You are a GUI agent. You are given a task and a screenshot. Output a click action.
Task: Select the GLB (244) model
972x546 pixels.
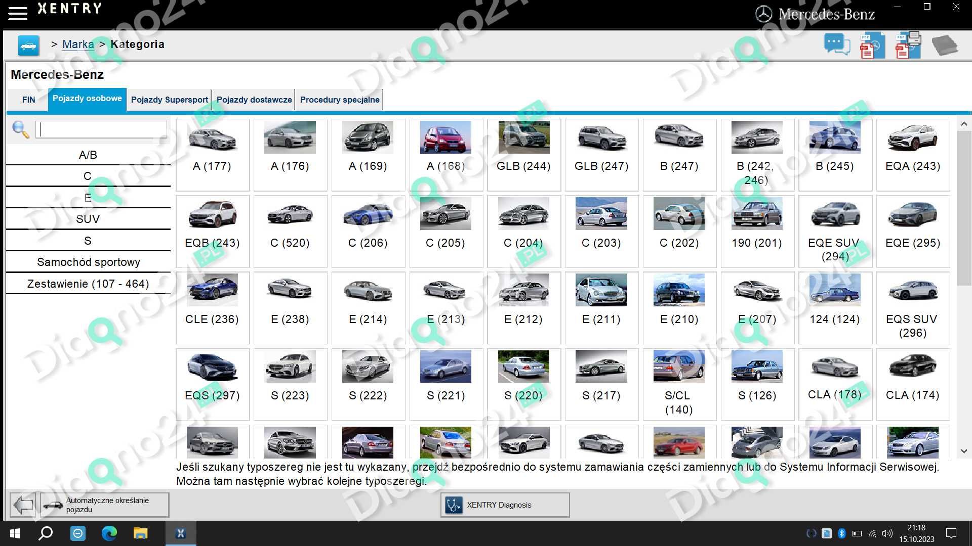tap(524, 155)
